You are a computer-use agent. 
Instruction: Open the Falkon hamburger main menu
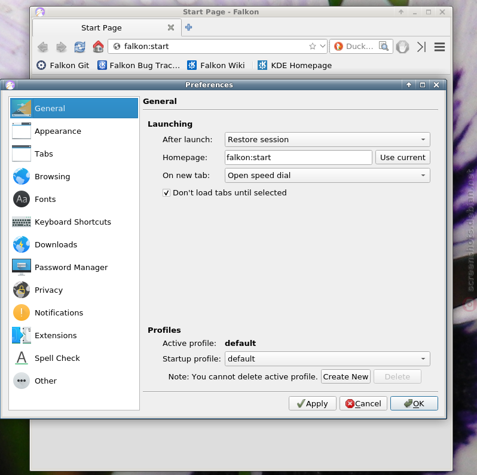point(439,47)
